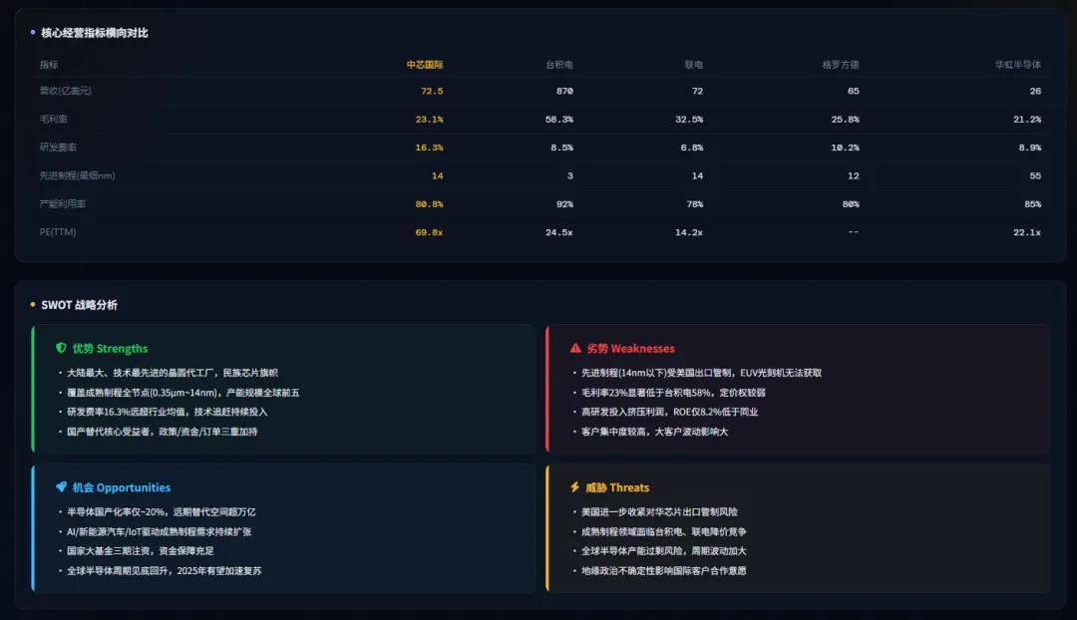Click the 24.5x PE value
Viewport: 1077px width, 620px height.
pos(559,232)
